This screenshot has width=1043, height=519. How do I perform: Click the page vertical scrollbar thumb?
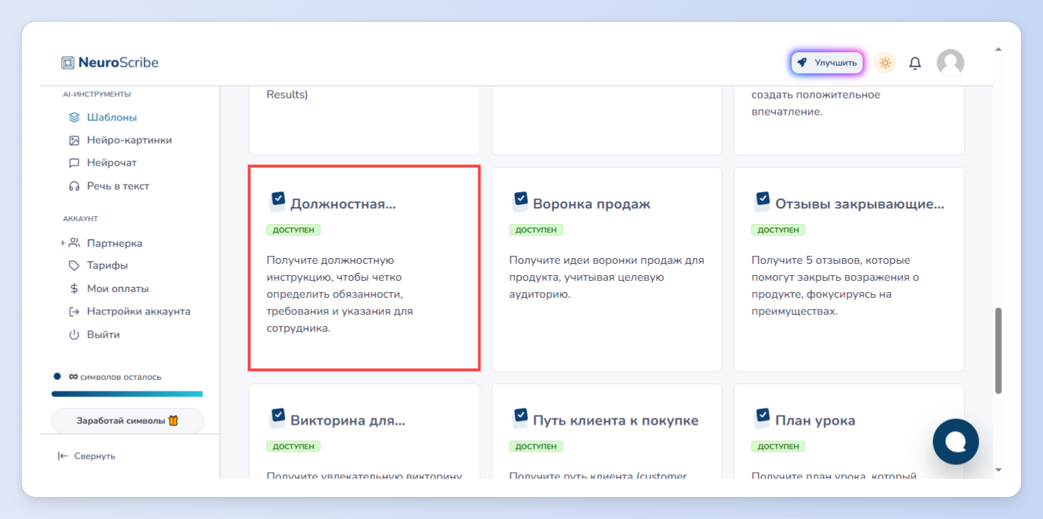click(x=998, y=350)
